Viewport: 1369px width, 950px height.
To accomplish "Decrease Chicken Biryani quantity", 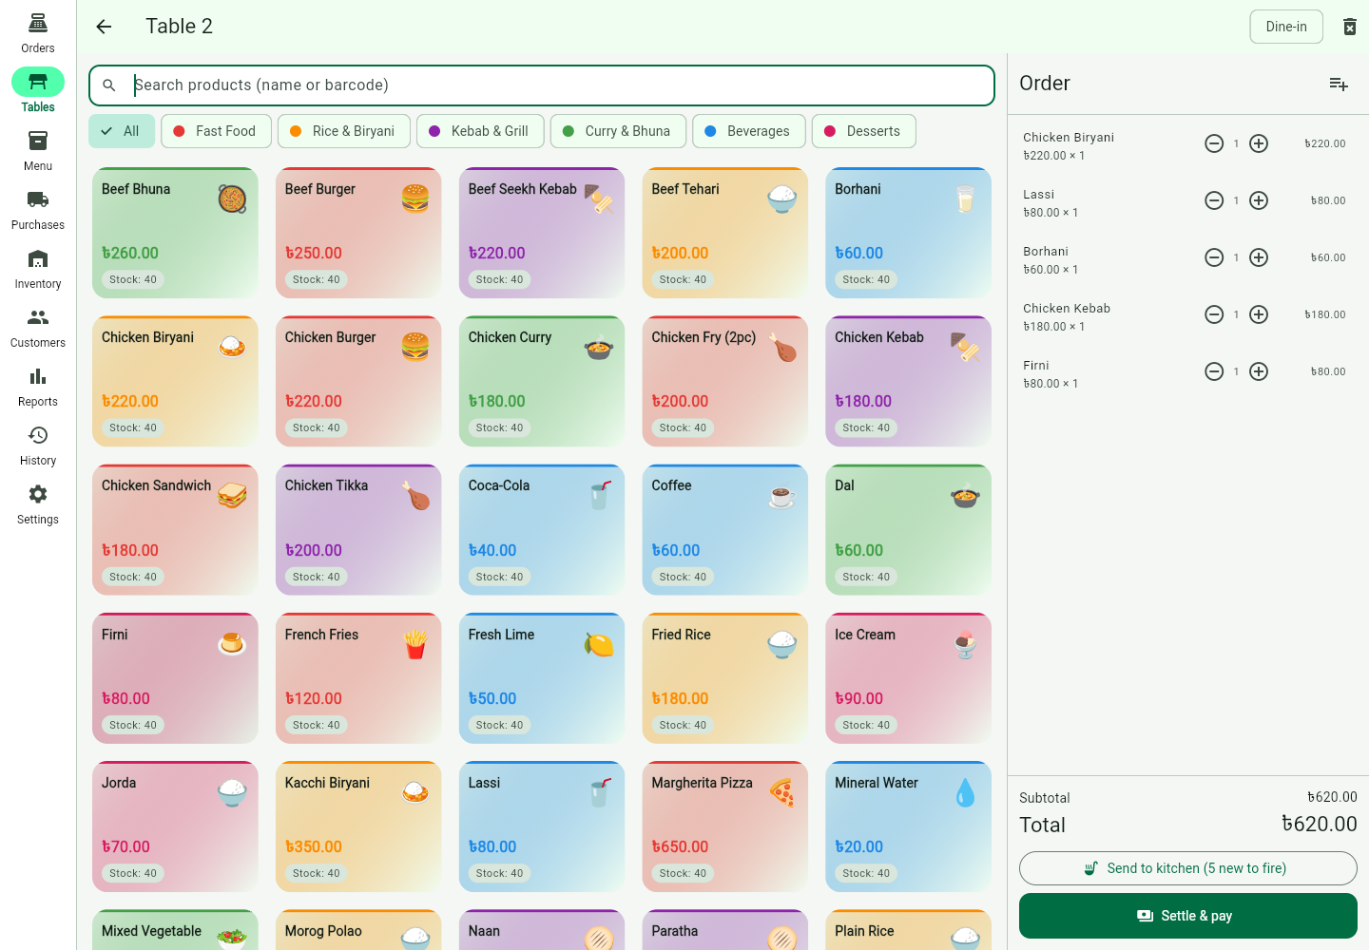I will (1214, 143).
